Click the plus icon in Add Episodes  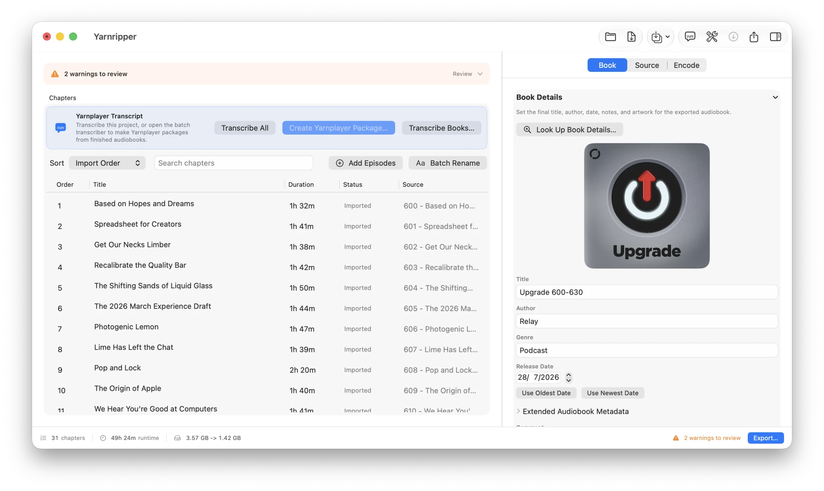tap(340, 163)
